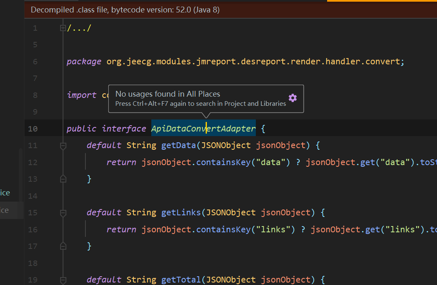
Task: Click the getLinks method name
Action: click(x=181, y=212)
